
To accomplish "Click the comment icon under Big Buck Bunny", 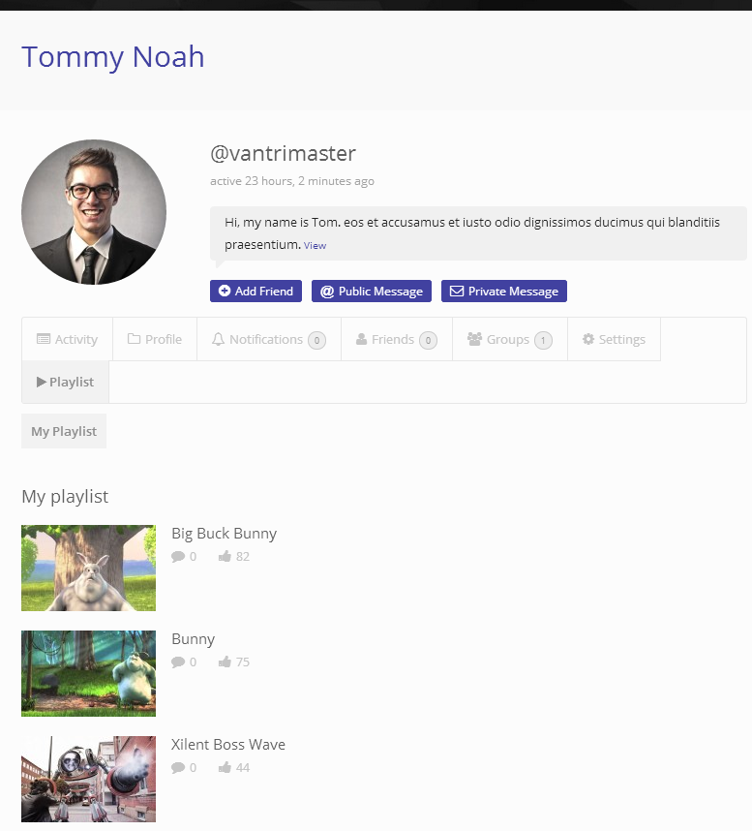I will click(178, 557).
